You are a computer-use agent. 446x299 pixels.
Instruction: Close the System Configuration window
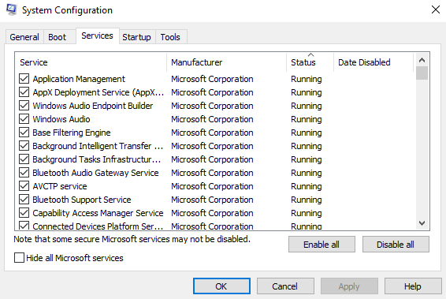435,9
